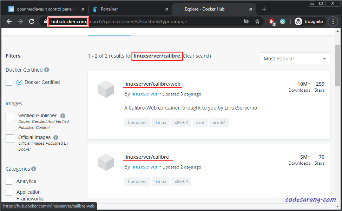
Task: Click the linuxserver/calibre cube thumbnail
Action: pos(106,162)
